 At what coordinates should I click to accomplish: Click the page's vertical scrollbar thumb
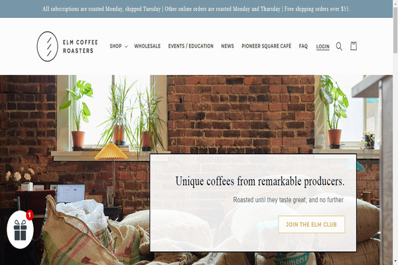[395, 30]
